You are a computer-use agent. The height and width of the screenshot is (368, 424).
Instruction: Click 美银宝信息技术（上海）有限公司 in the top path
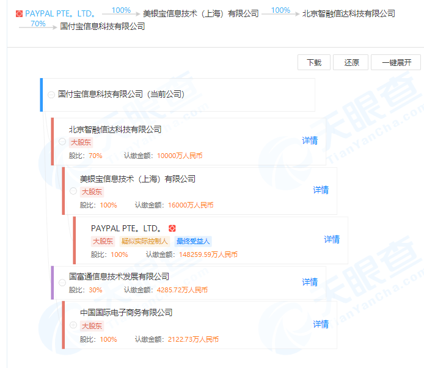[200, 13]
